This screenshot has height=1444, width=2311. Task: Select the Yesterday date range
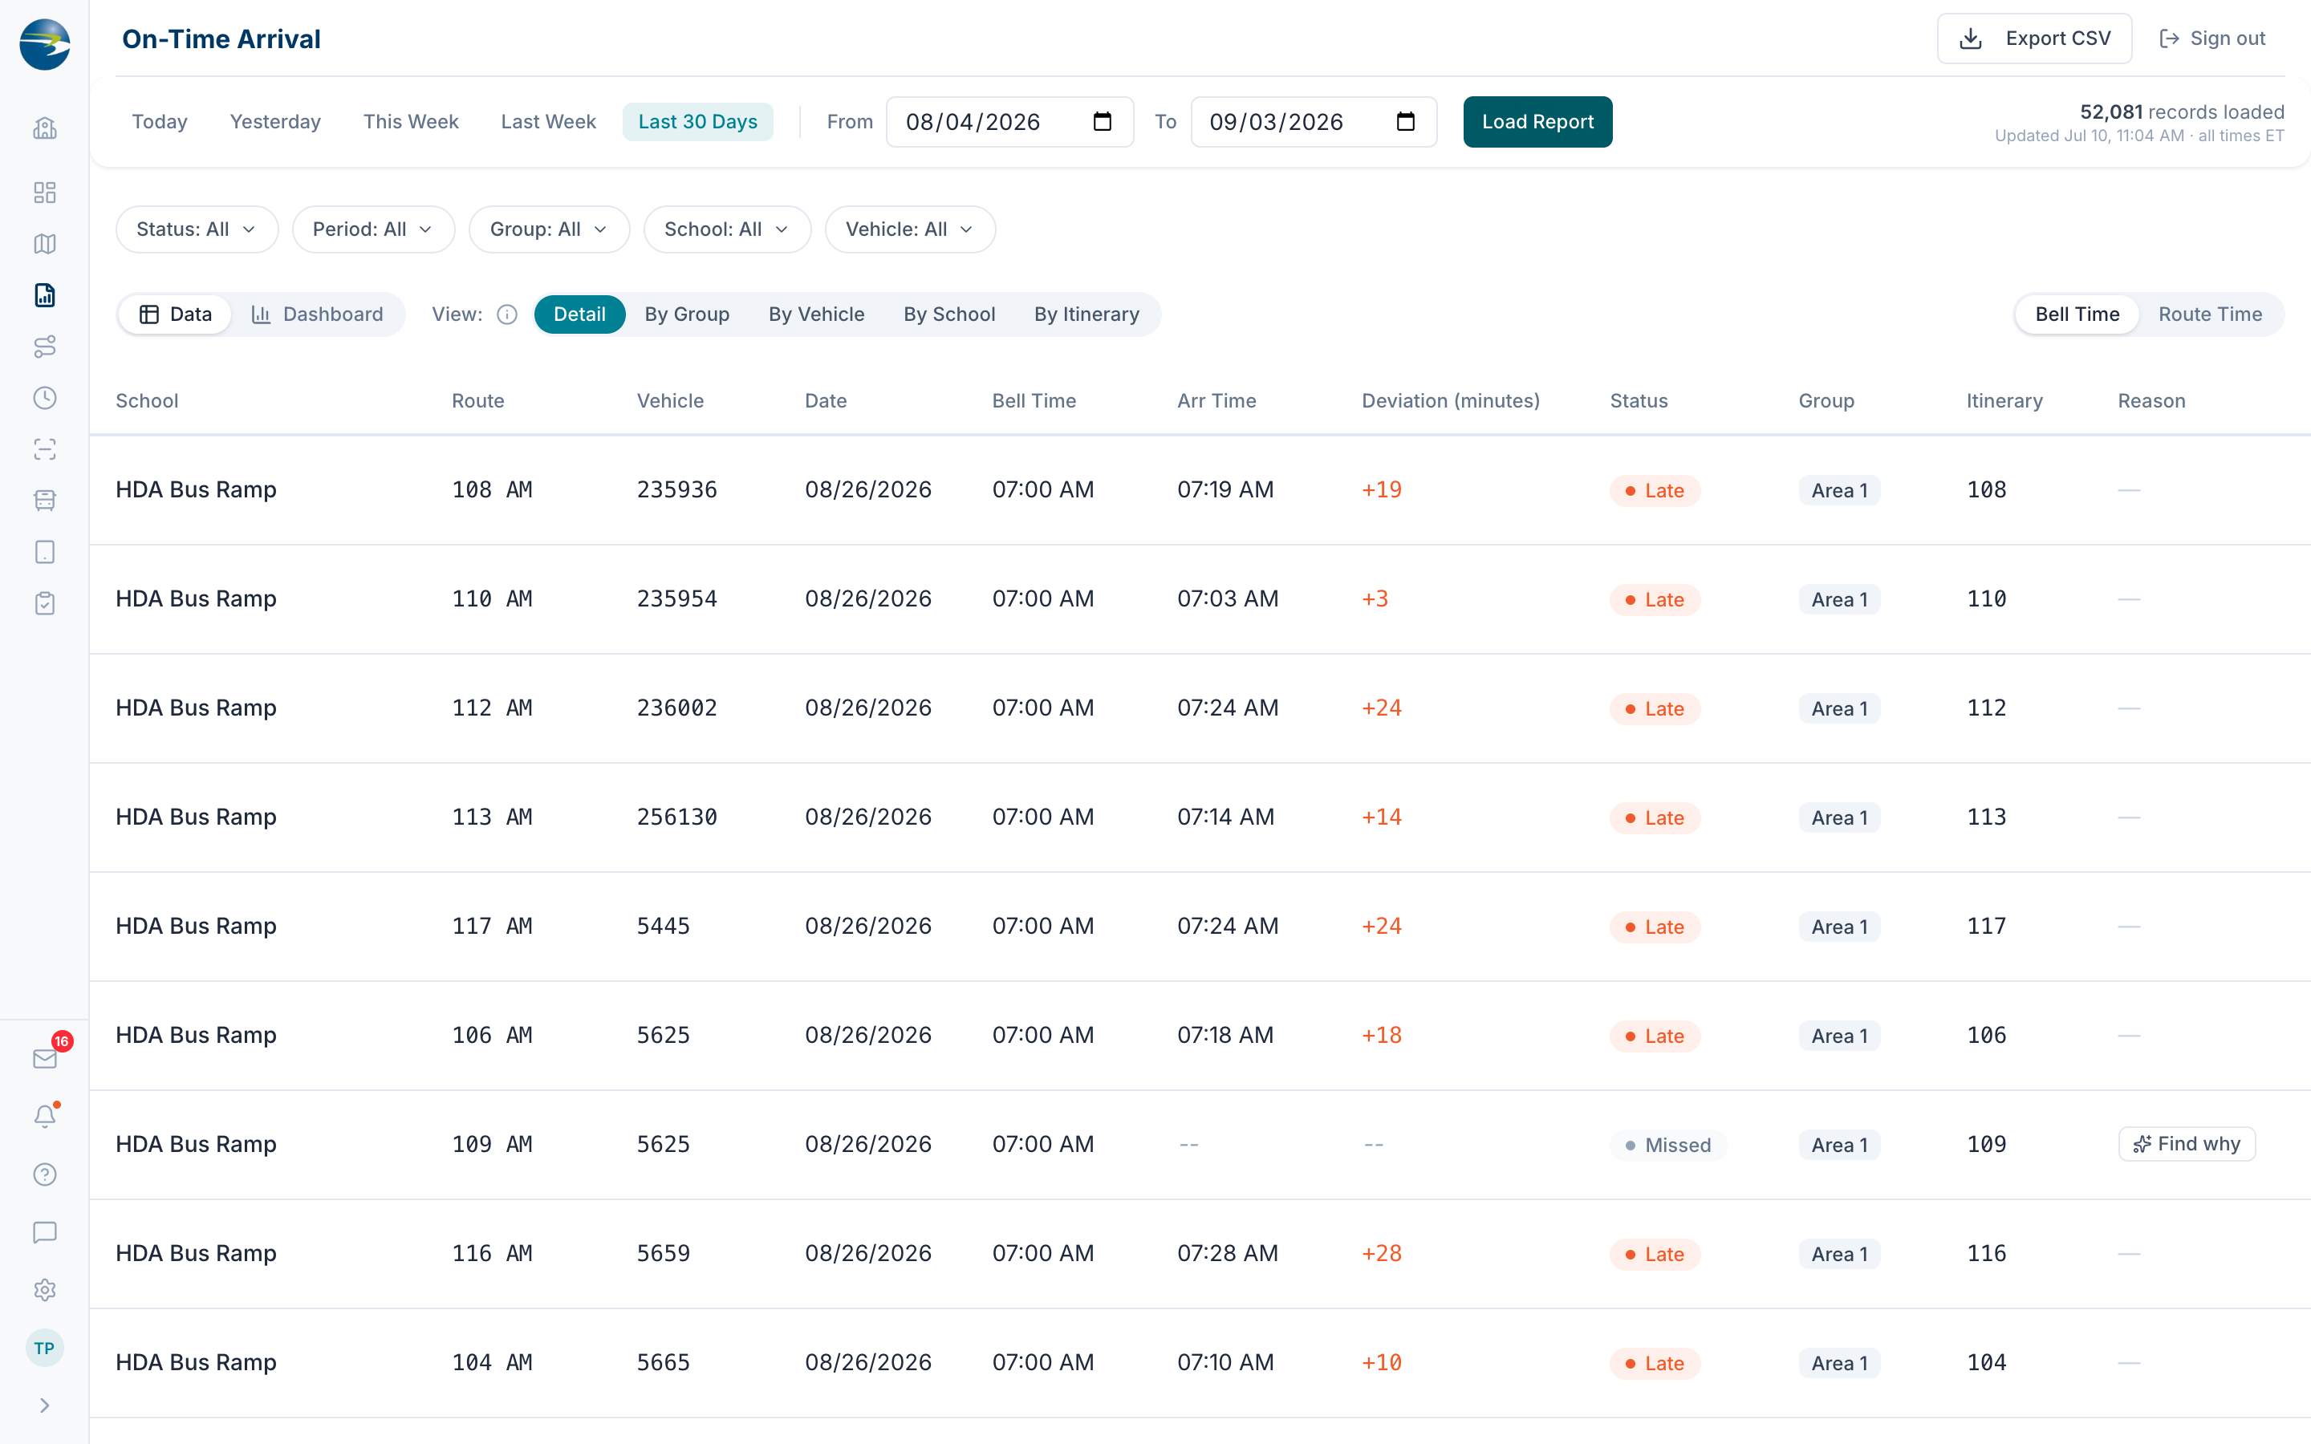(275, 122)
